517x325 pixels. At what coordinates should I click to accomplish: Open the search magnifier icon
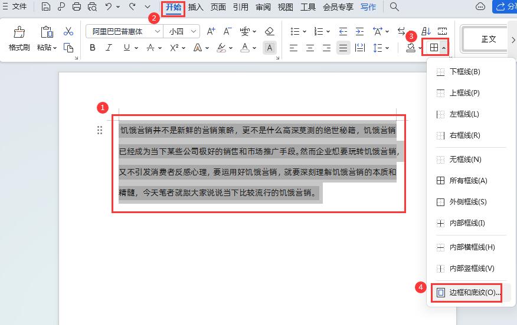click(x=394, y=6)
